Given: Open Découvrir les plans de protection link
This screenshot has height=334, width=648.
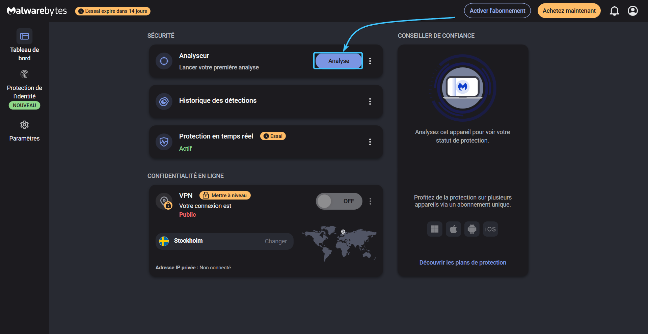Looking at the screenshot, I should [463, 263].
